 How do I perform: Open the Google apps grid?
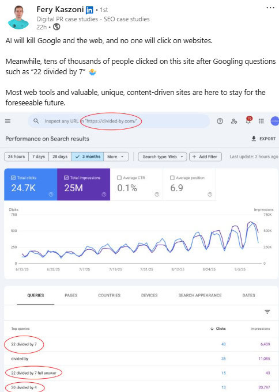coord(261,121)
